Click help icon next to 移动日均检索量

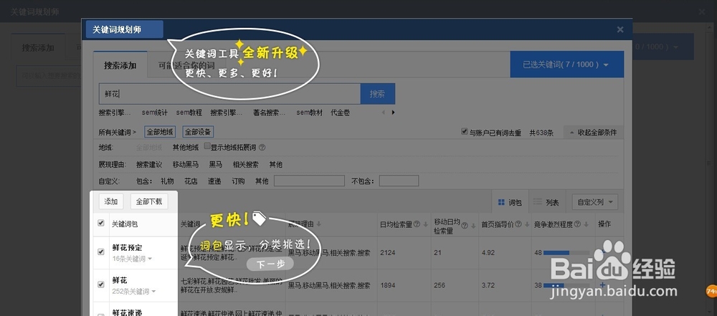coord(465,226)
